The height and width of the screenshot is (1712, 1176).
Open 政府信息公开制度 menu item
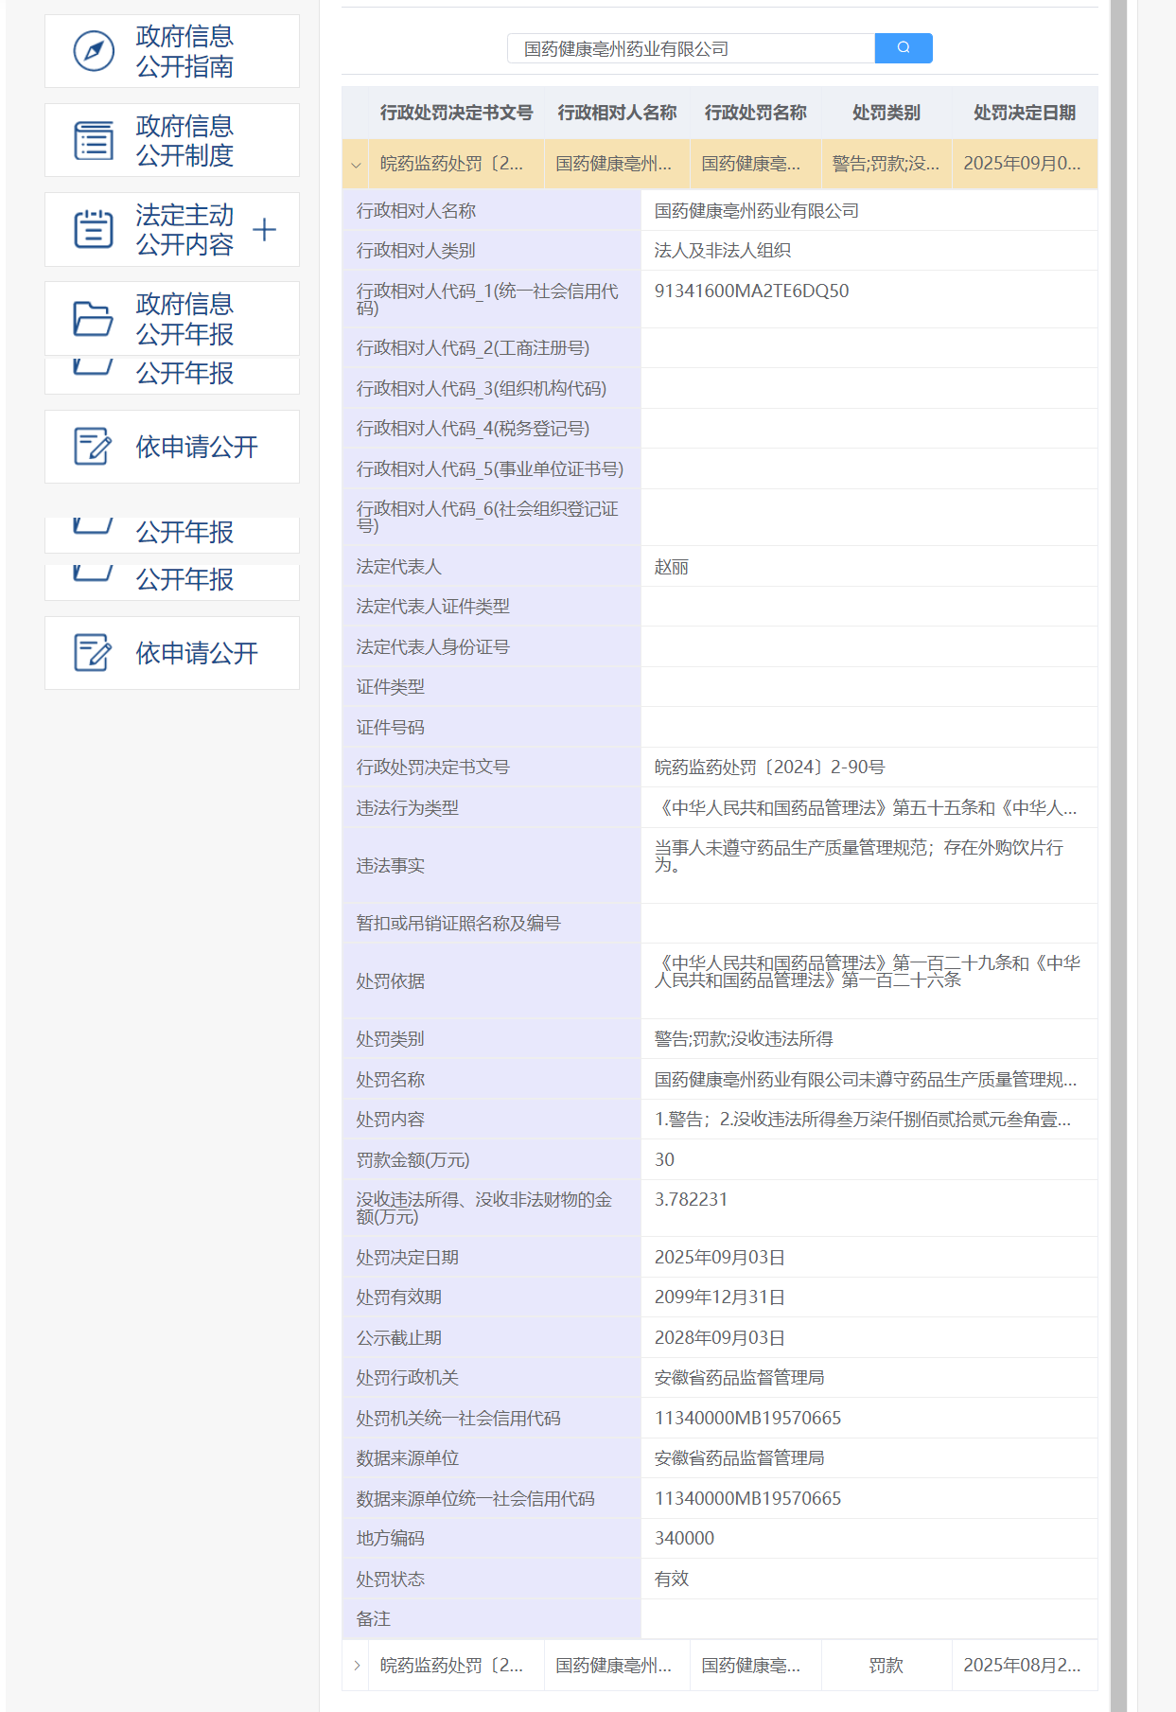point(172,140)
